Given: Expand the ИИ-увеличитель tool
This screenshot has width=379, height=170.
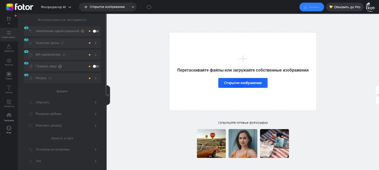Looking at the screenshot, I should point(96,55).
